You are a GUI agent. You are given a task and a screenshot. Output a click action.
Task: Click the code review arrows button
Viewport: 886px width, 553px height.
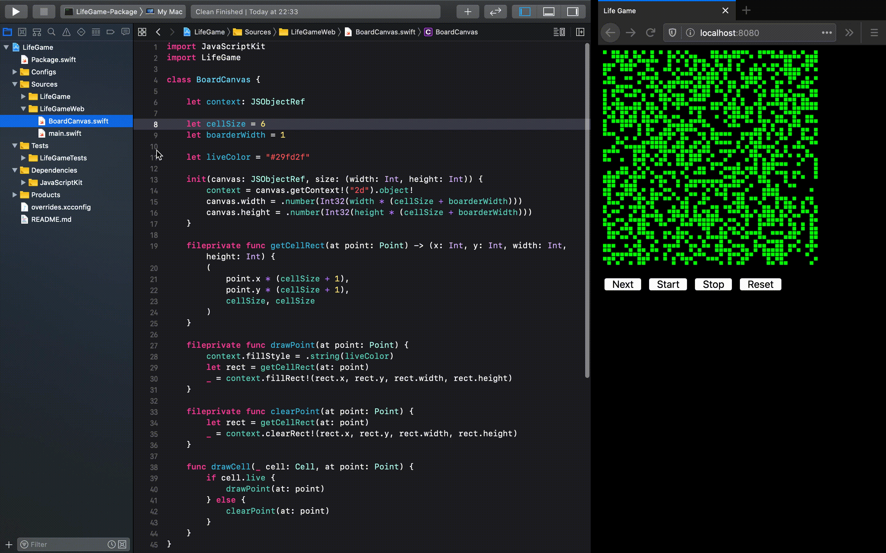[x=495, y=12]
